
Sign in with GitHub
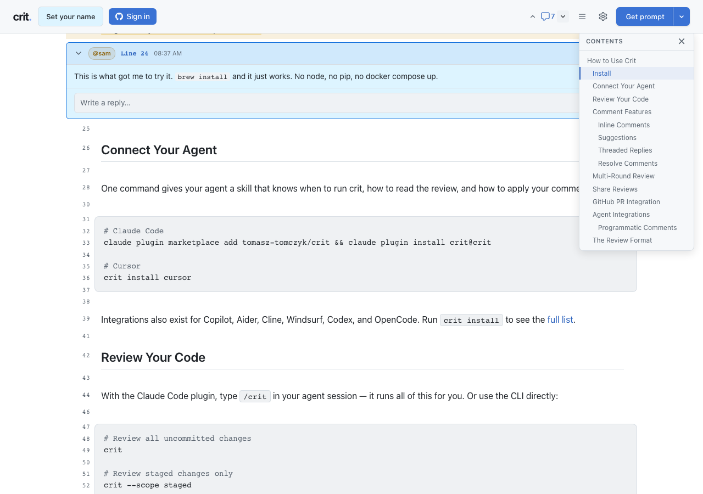132,16
